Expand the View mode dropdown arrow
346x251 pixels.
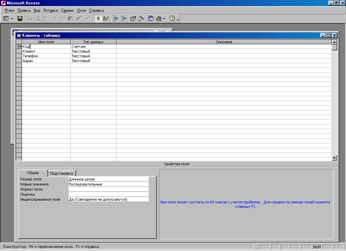[x=12, y=19]
